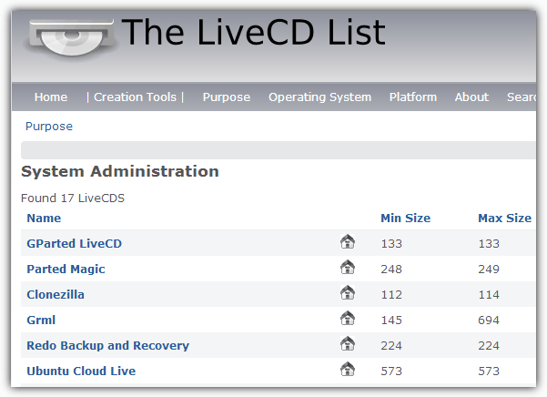Sort the list by Min Size column

pyautogui.click(x=405, y=218)
